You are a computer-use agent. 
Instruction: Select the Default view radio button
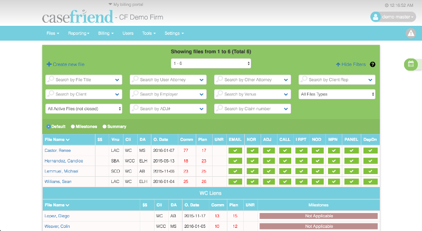(x=49, y=127)
